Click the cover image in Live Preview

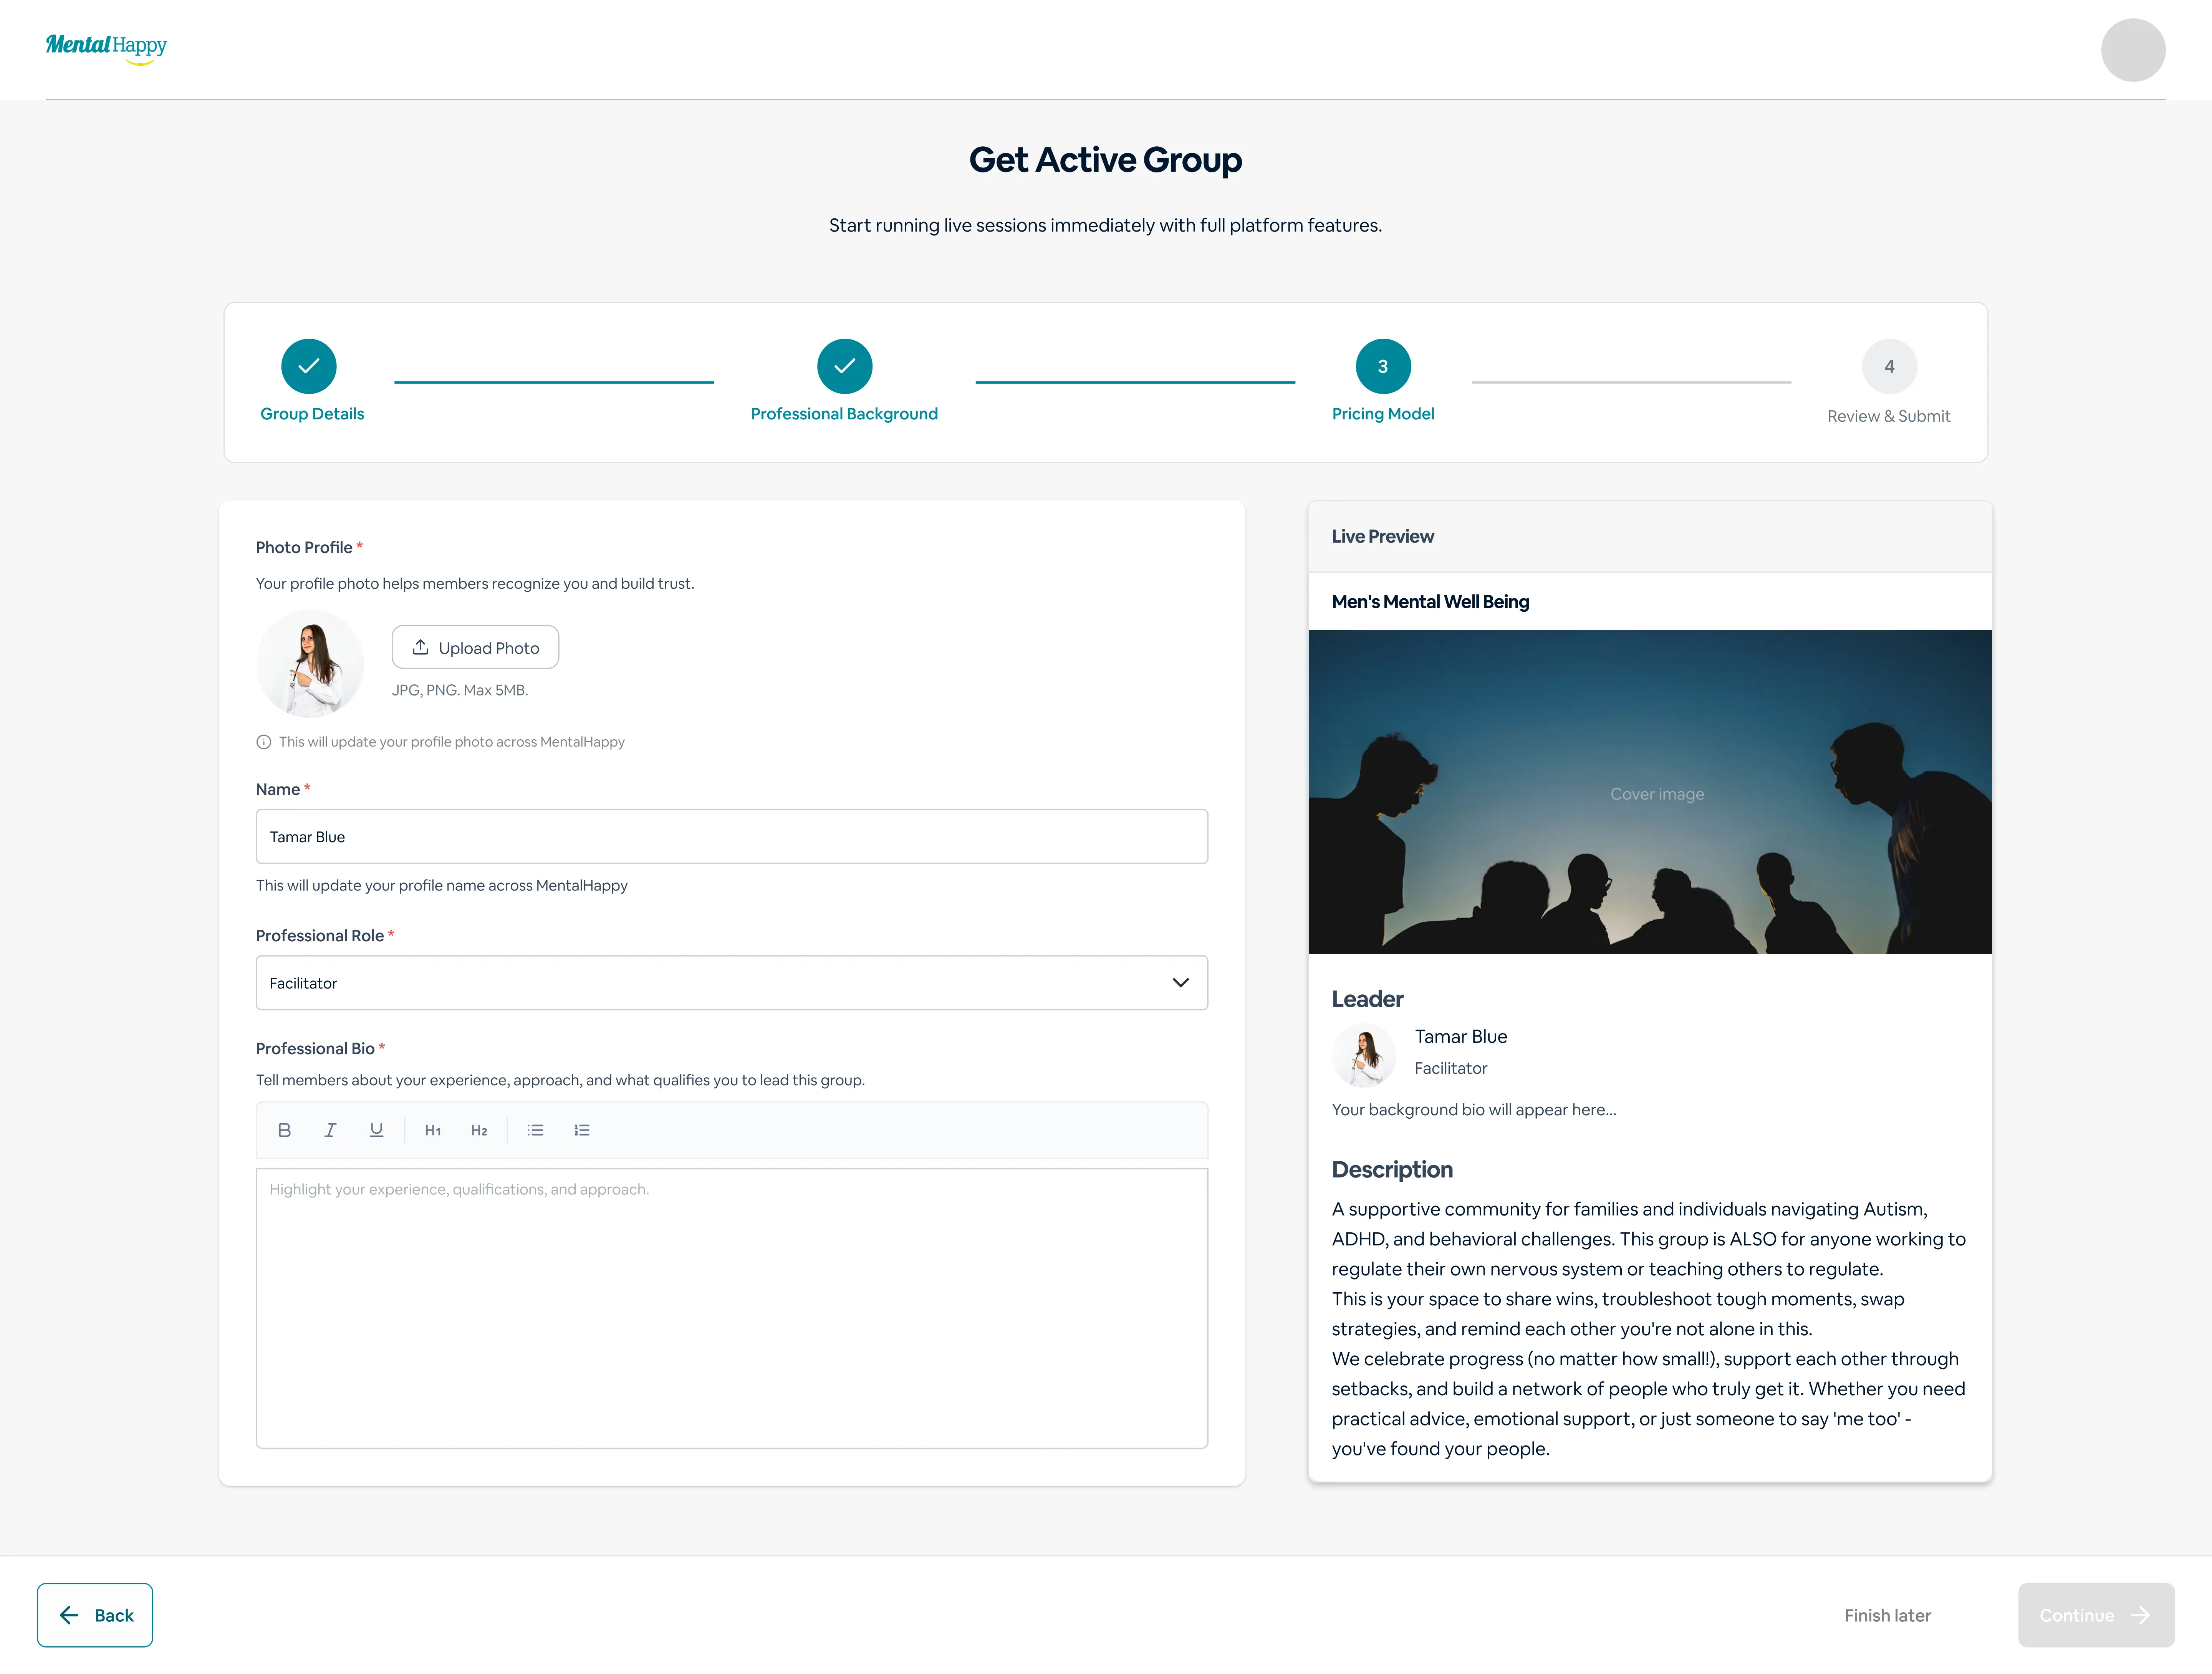coord(1650,792)
